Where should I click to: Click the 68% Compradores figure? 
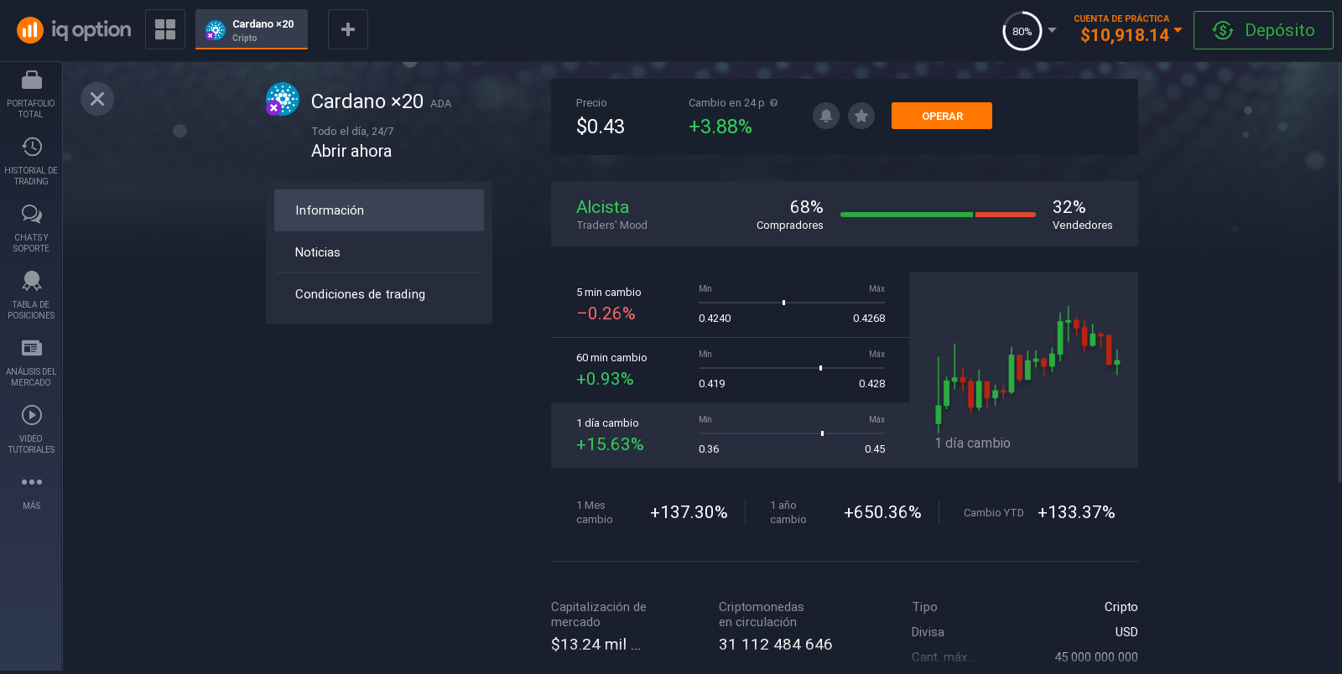806,207
